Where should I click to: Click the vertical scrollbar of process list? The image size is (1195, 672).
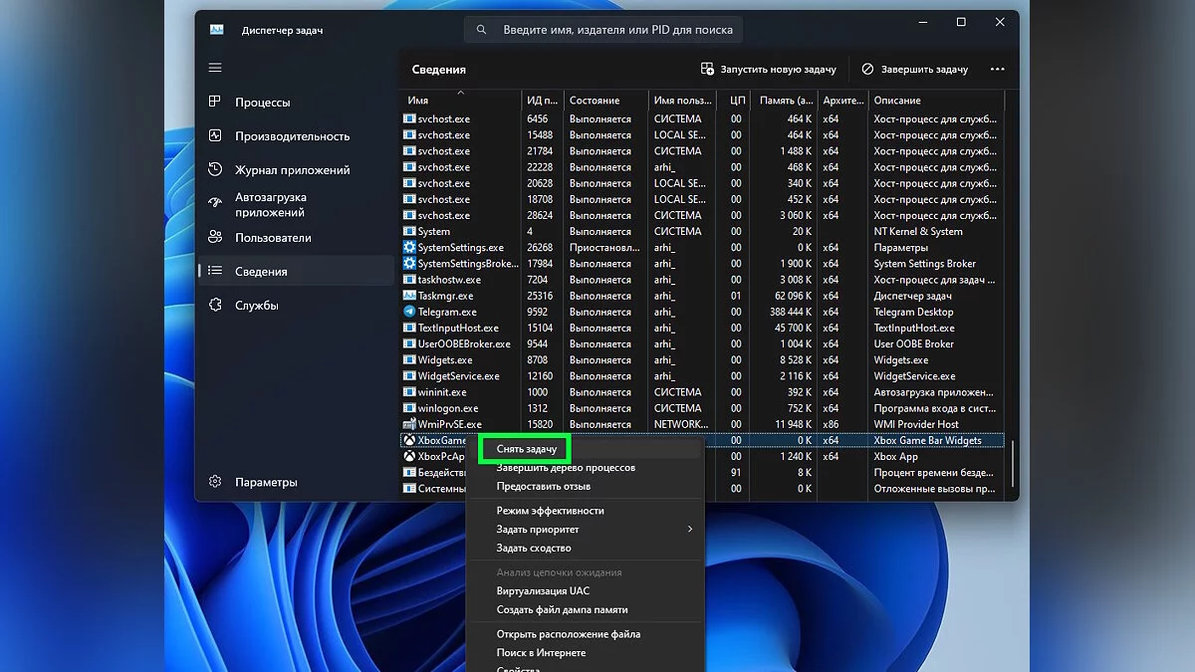point(1011,463)
